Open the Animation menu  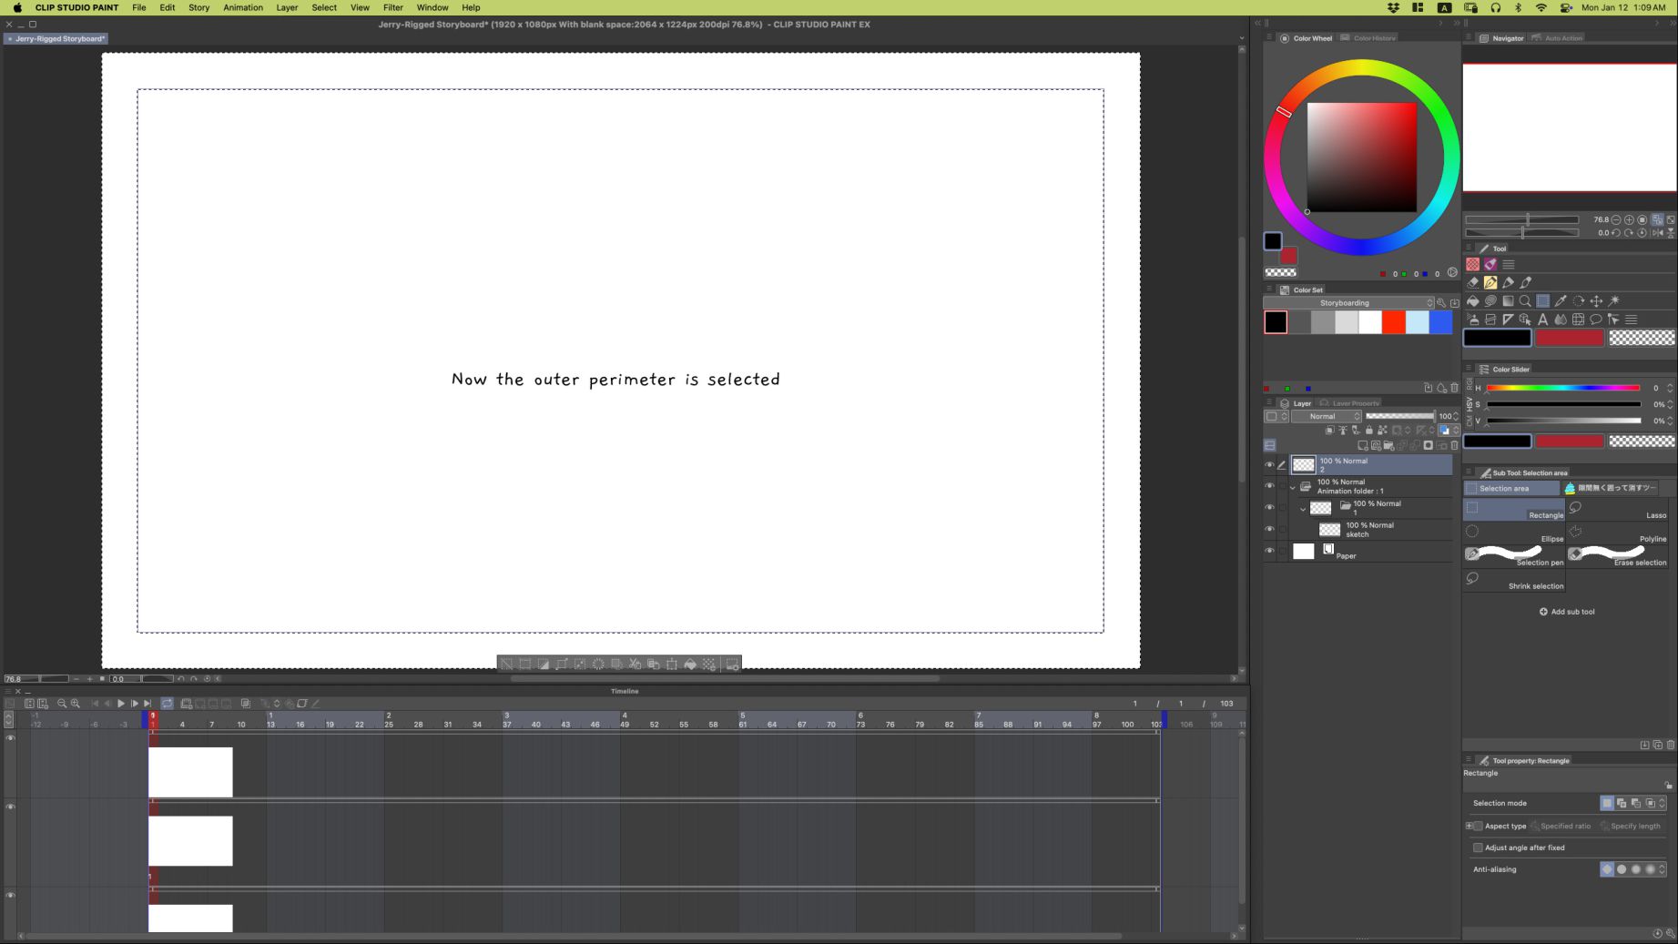point(243,7)
